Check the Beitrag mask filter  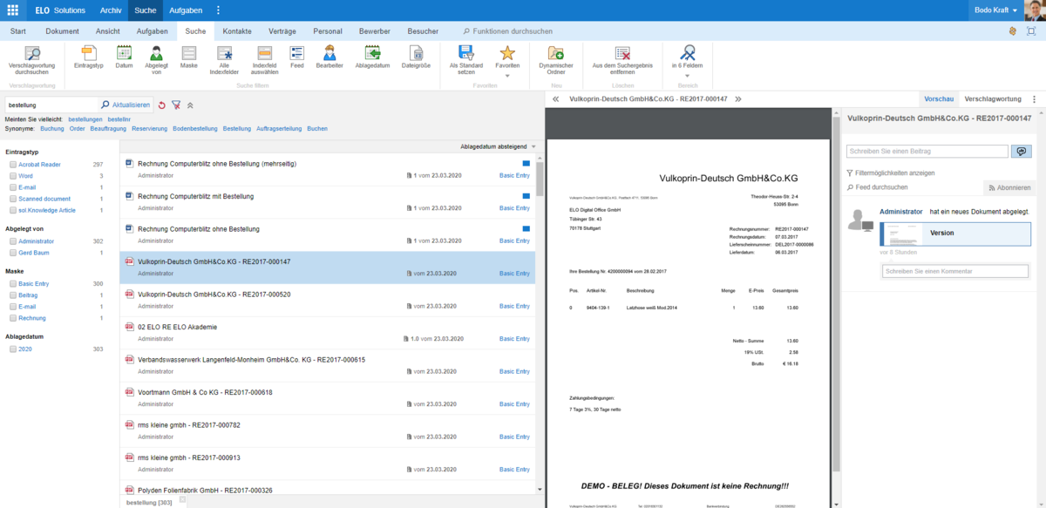click(12, 295)
